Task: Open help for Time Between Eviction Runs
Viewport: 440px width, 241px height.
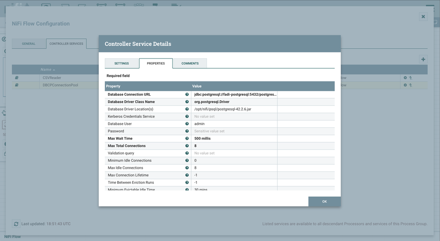Action: [187, 182]
